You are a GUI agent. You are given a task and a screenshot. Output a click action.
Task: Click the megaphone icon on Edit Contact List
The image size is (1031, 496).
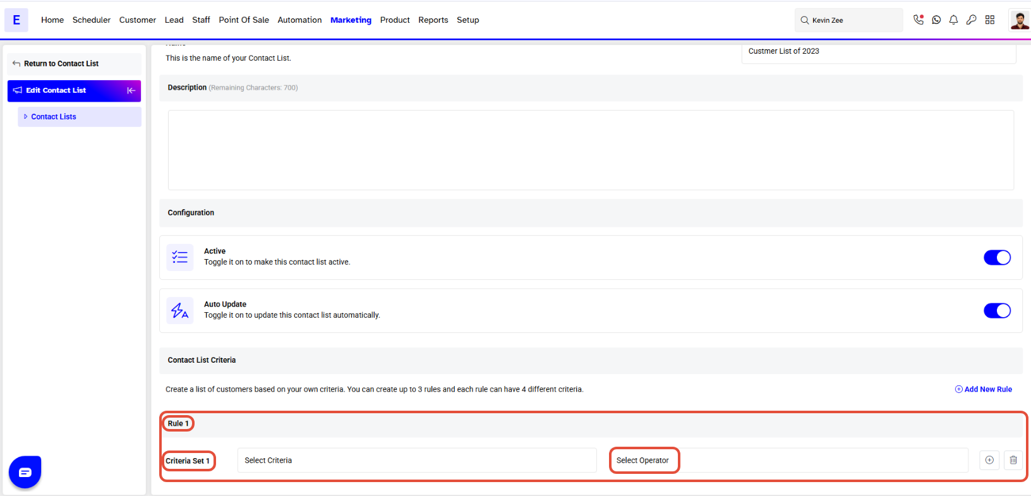(x=18, y=90)
